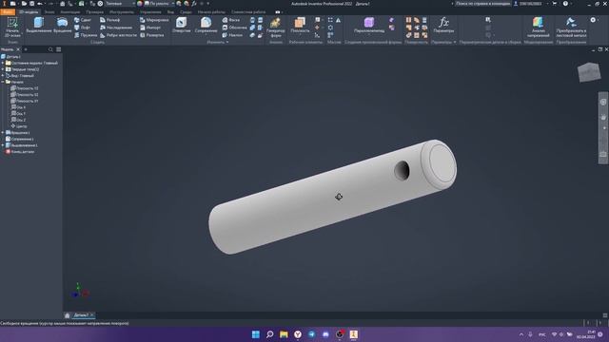Expand the Вращение1 feature node
This screenshot has height=342, width=609.
[3, 133]
